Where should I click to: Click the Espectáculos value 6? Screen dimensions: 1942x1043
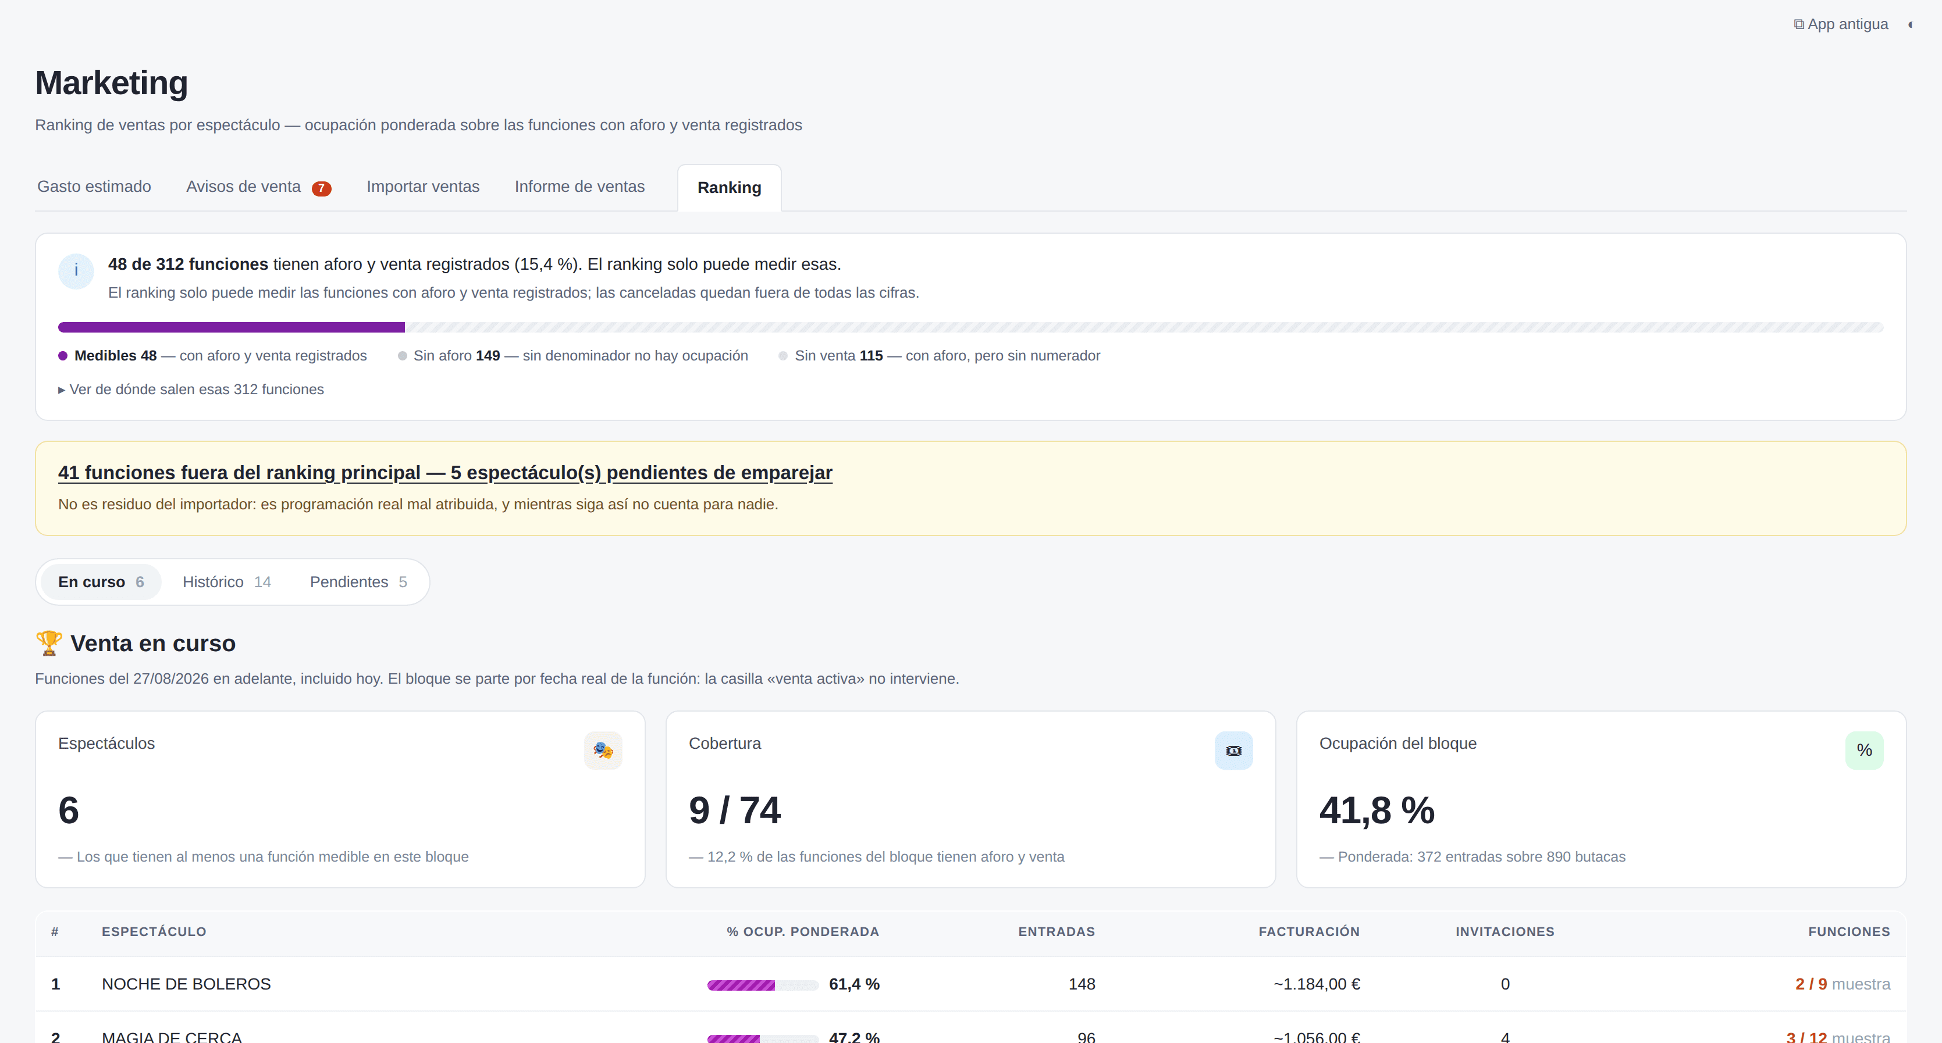69,810
